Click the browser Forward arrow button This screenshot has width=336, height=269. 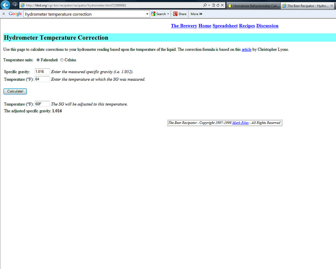[x=14, y=5]
